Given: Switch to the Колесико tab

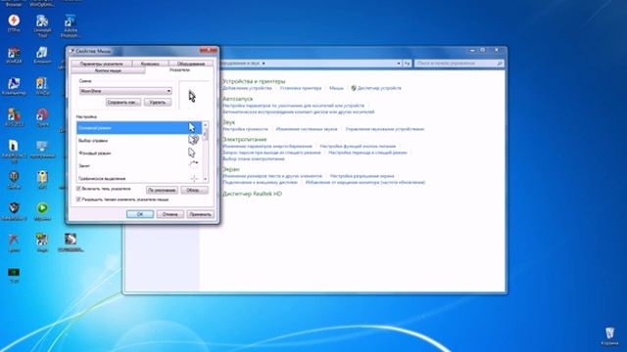Looking at the screenshot, I should click(150, 64).
